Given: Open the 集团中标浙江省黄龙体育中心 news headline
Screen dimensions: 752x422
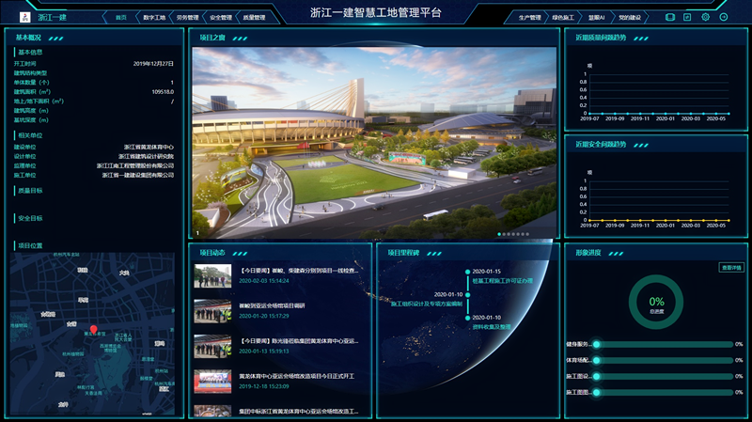Looking at the screenshot, I should coord(298,412).
